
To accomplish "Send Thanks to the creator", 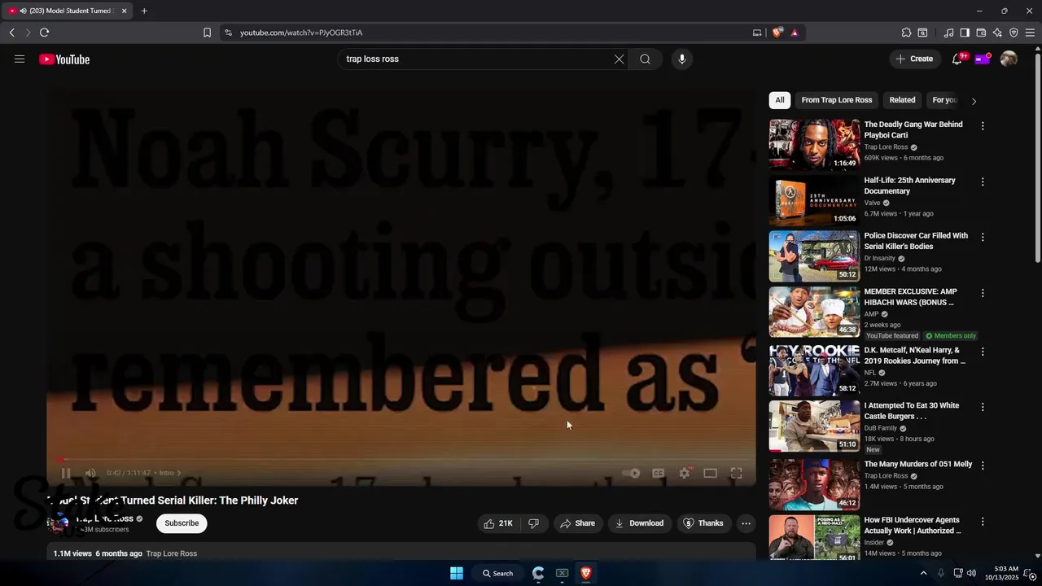I will (x=703, y=523).
